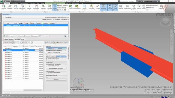Untick Show simulation (Показать моделирование) checkbox
175x98 pixels.
point(46,73)
